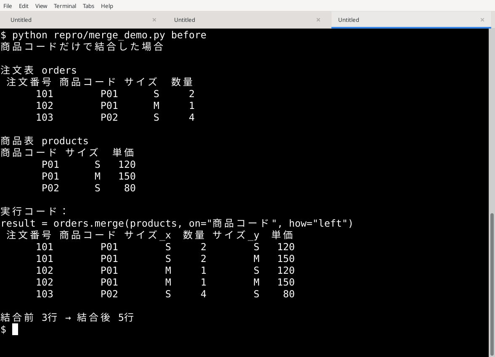The image size is (495, 357).
Task: Click the 'サイズ_y' column header
Action: [236, 235]
